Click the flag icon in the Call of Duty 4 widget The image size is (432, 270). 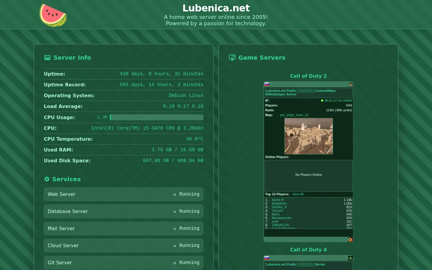click(x=267, y=258)
